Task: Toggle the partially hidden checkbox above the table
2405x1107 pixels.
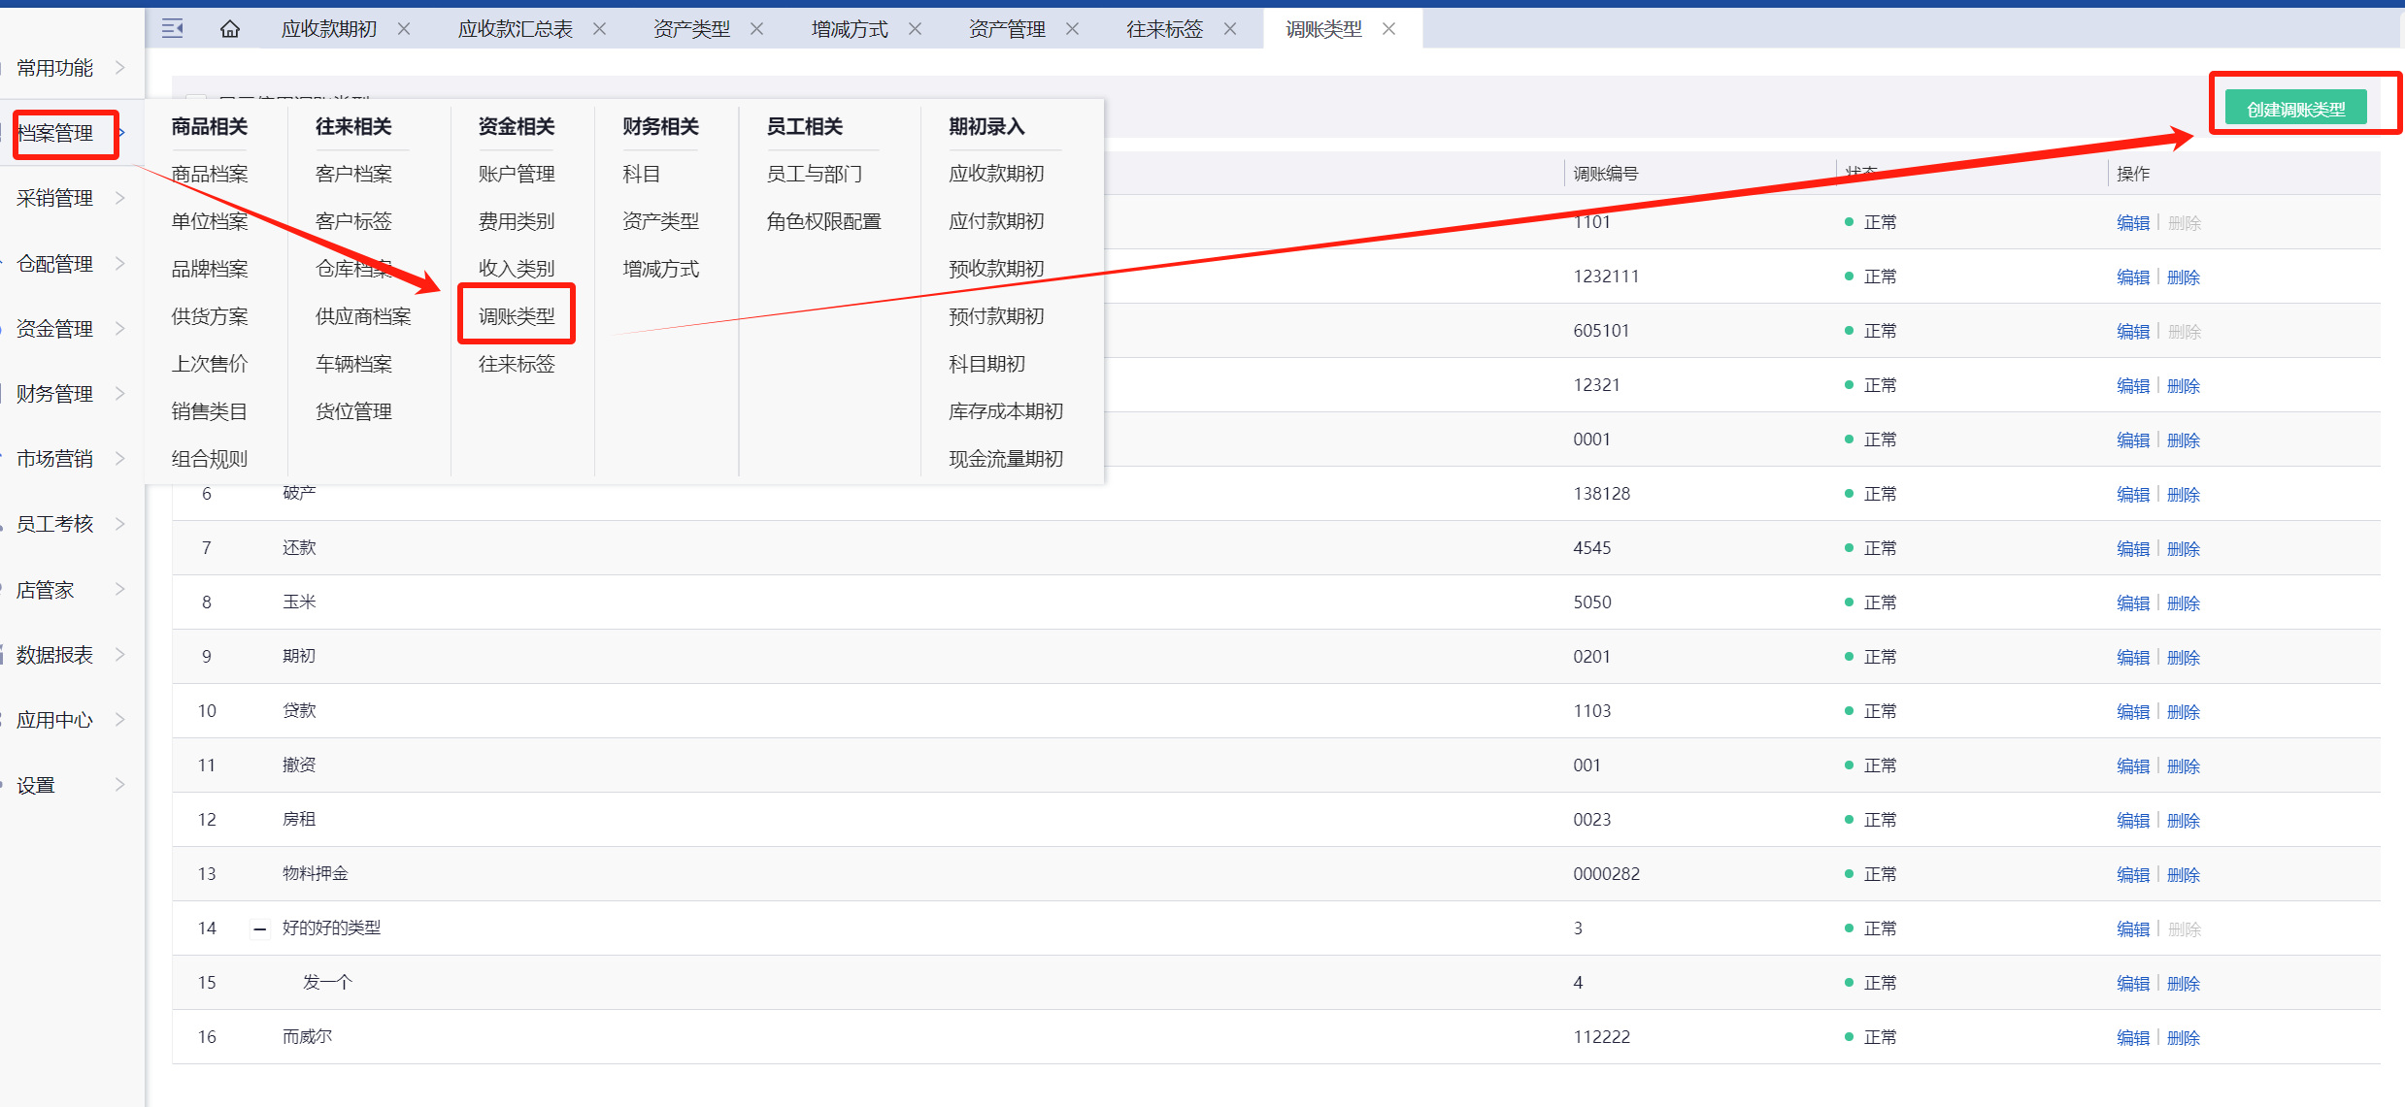Action: coord(196,98)
